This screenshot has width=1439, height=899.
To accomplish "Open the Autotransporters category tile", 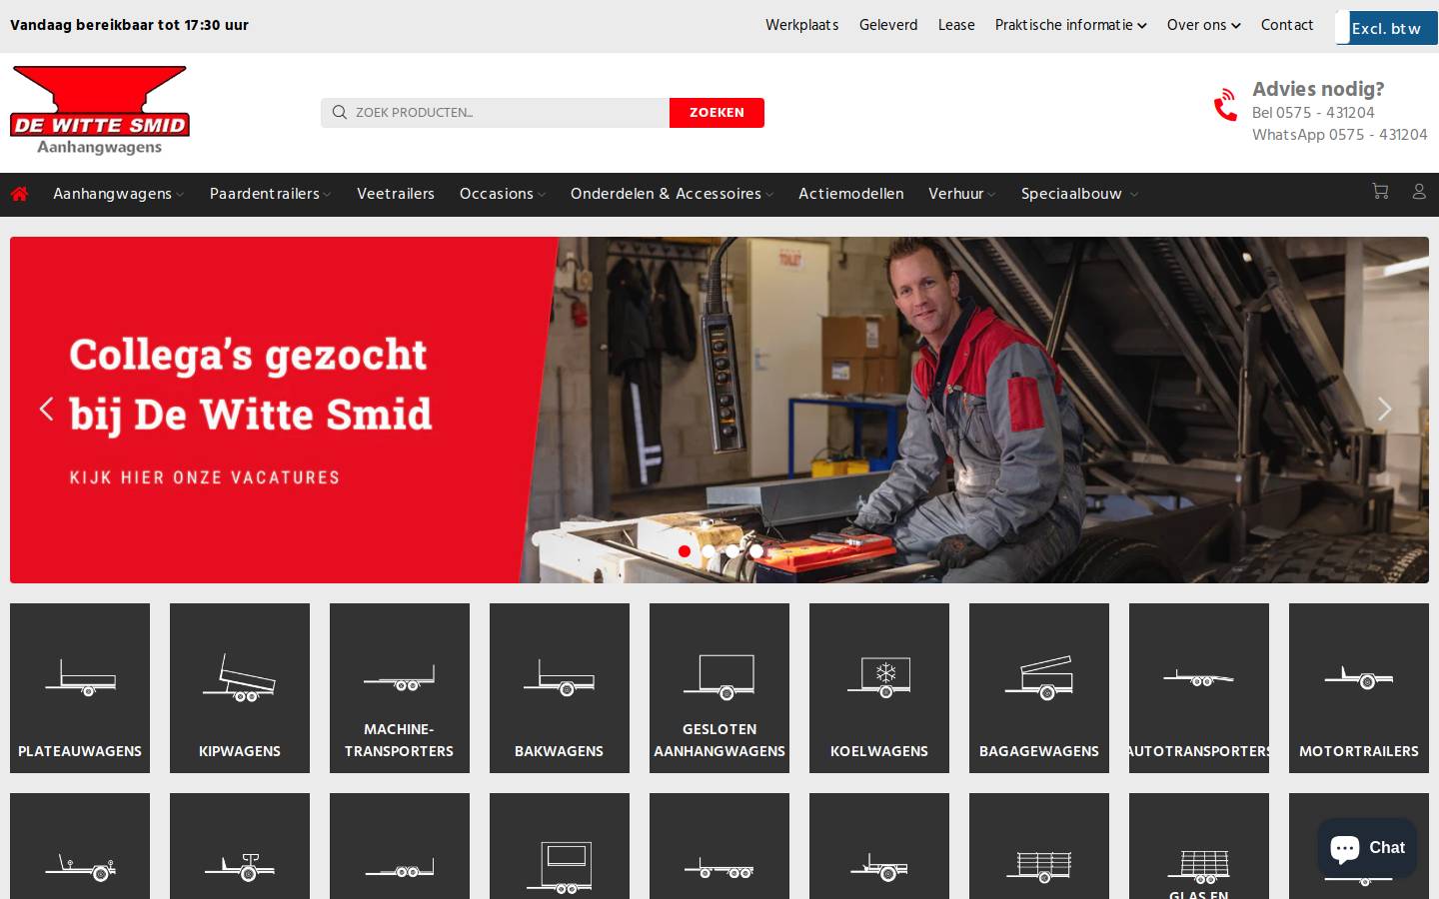I will point(1199,688).
